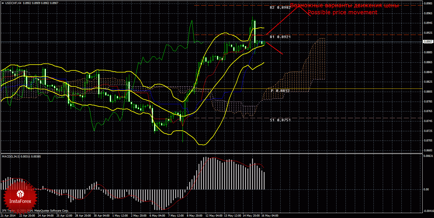Click 0.8865 on the price scale
The height and width of the screenshot is (218, 434).
(x=428, y=62)
